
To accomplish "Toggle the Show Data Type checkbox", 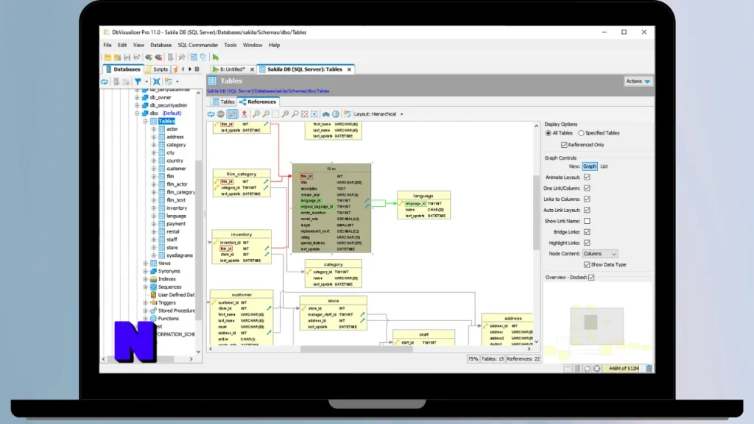I will point(587,265).
